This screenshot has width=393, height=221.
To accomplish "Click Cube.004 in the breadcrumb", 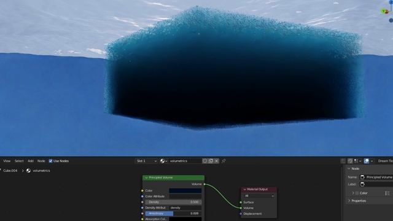I will coord(10,171).
